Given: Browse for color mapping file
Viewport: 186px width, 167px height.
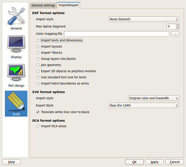Looking at the screenshot, I should point(175,34).
